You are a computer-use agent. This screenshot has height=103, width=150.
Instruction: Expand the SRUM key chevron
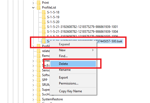[33, 85]
